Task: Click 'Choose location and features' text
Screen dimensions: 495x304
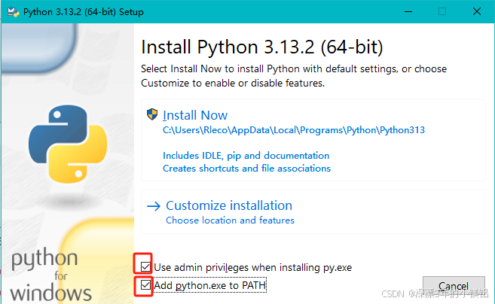Action: pyautogui.click(x=230, y=220)
